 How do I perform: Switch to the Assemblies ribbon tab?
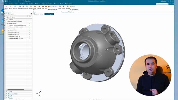(x=30, y=4)
